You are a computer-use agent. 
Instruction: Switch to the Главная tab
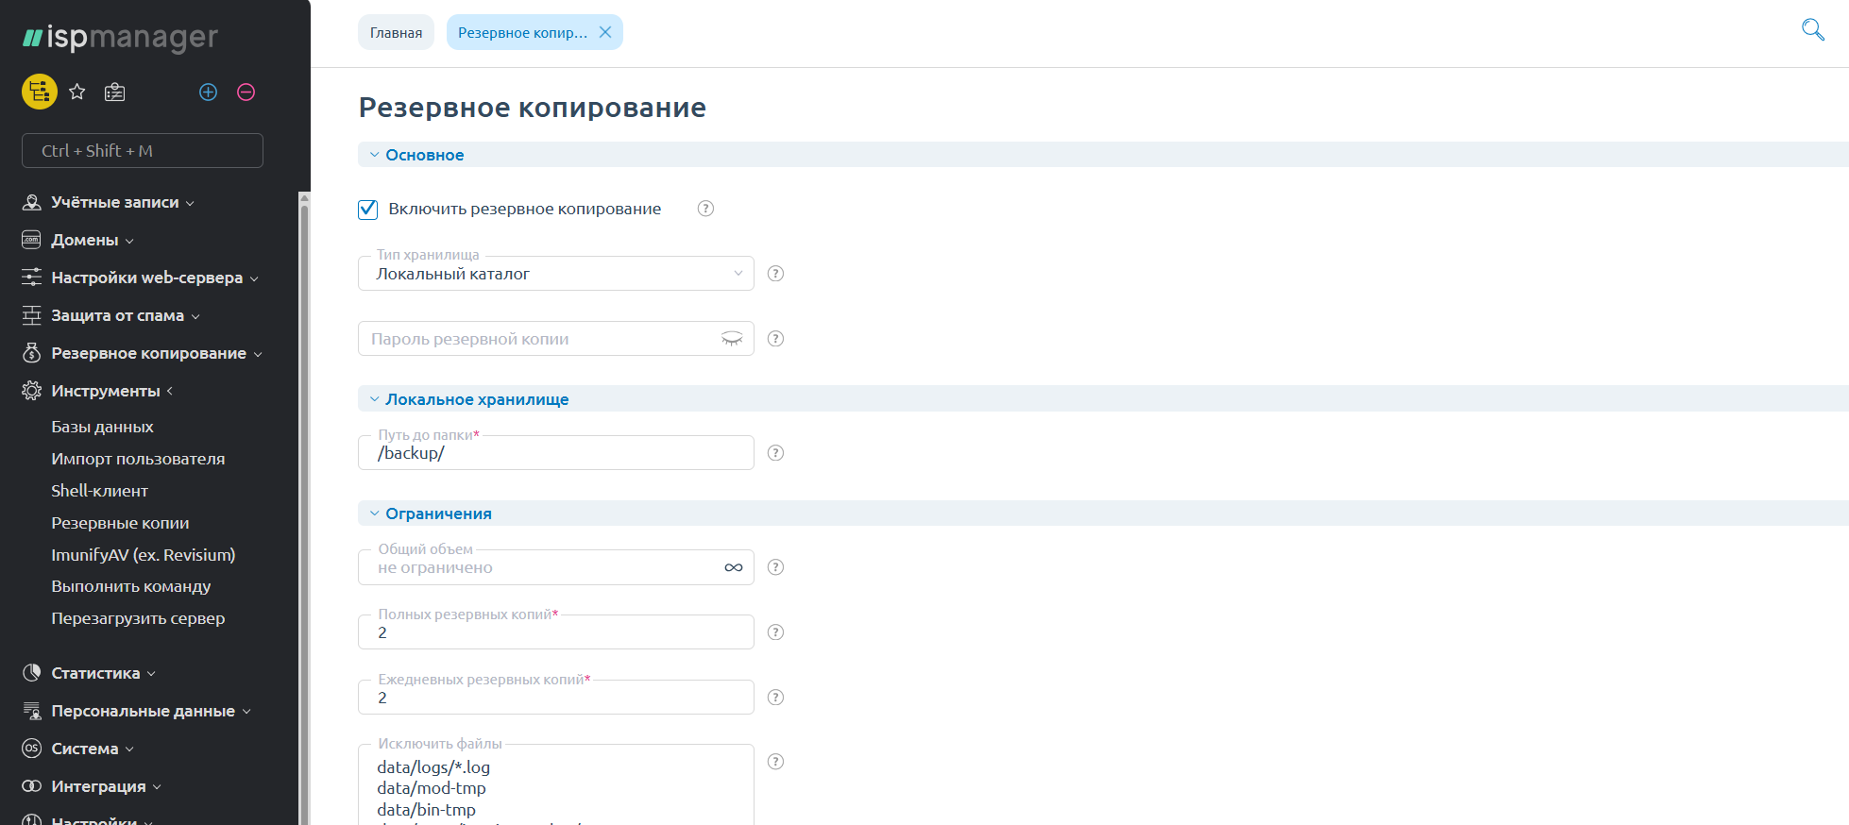[x=396, y=32]
